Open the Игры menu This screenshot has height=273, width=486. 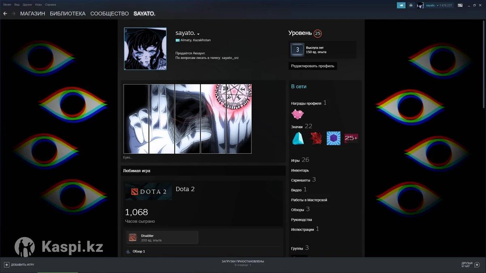tap(38, 5)
